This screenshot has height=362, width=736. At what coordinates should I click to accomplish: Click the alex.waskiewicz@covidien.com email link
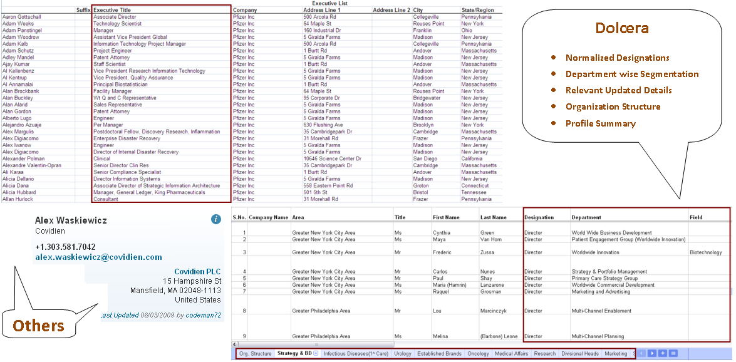(x=98, y=257)
